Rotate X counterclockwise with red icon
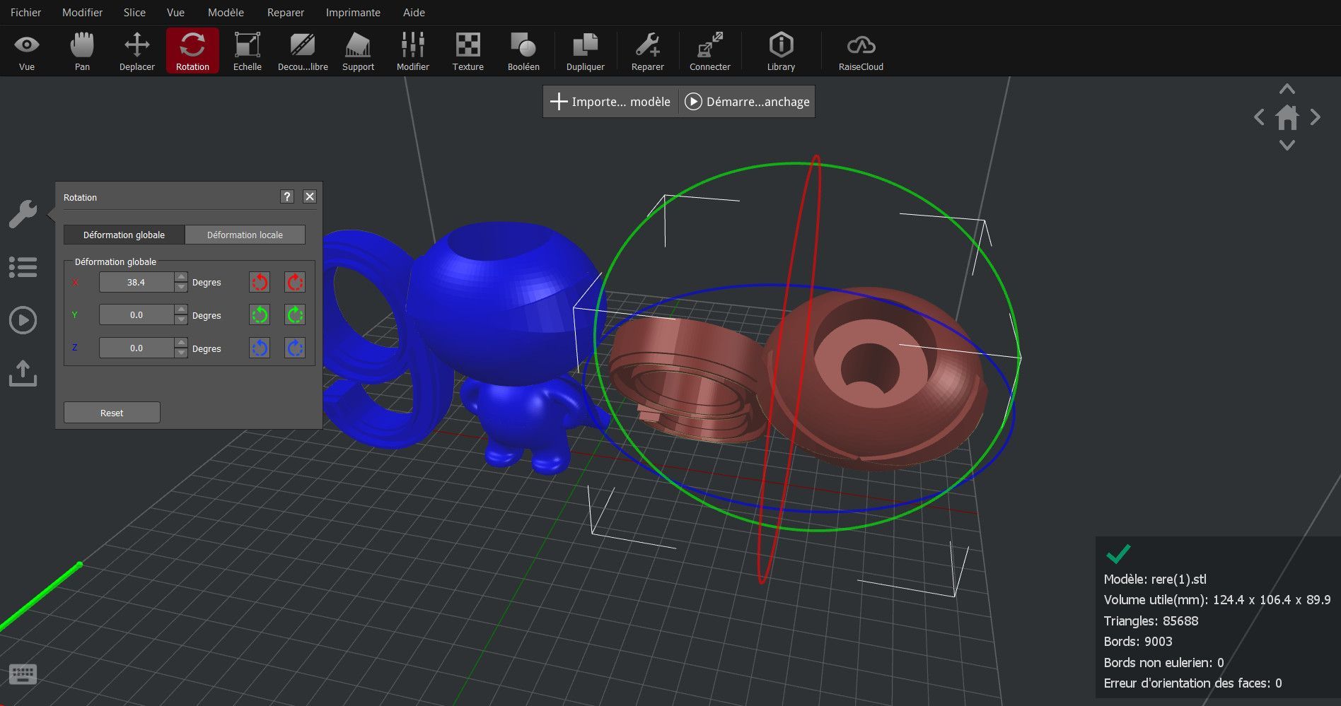 [x=260, y=283]
